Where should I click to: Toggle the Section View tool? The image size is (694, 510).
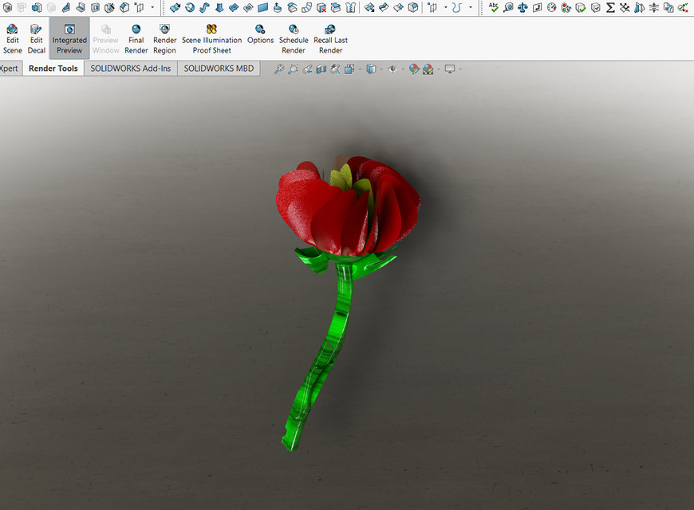click(321, 69)
